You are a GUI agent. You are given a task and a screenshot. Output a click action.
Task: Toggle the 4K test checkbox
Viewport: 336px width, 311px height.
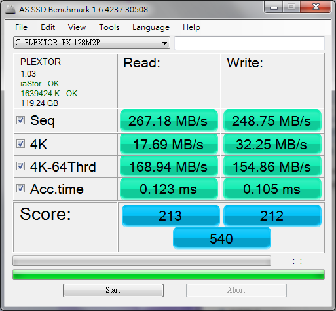(x=20, y=144)
